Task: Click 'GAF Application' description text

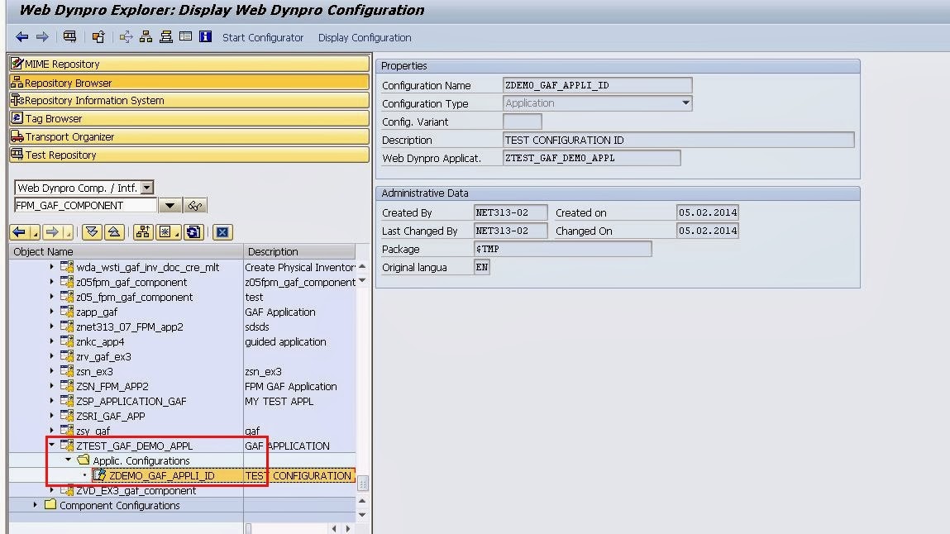Action: point(280,312)
